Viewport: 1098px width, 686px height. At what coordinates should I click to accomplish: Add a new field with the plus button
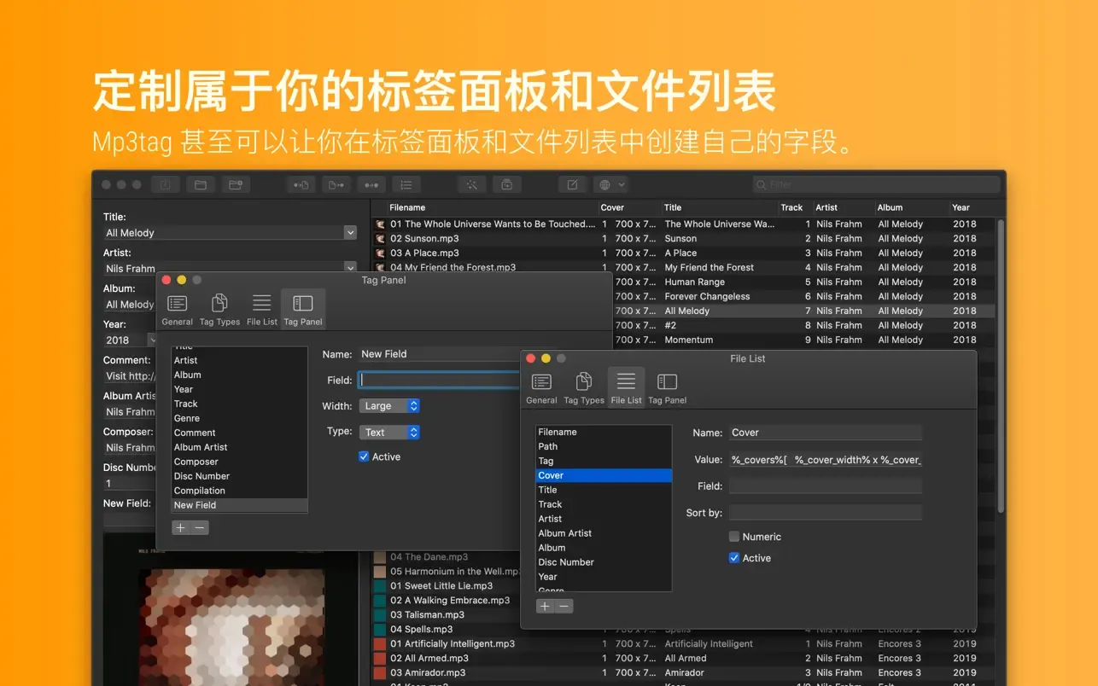(x=545, y=606)
